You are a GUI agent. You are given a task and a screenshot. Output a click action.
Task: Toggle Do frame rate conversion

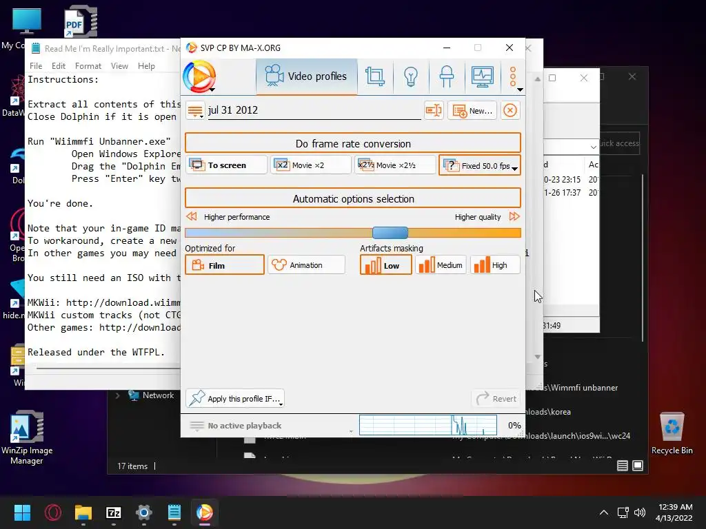(x=353, y=143)
